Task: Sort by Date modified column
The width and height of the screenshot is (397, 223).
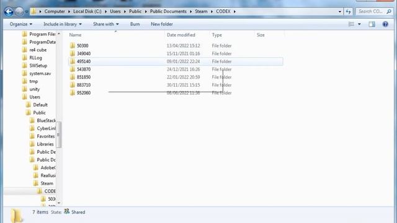Action: tap(181, 35)
